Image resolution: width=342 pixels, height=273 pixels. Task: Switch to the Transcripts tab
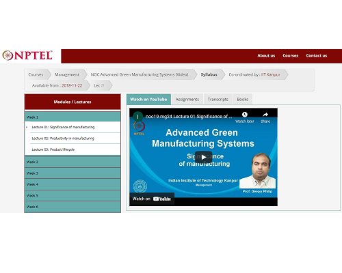coord(218,99)
